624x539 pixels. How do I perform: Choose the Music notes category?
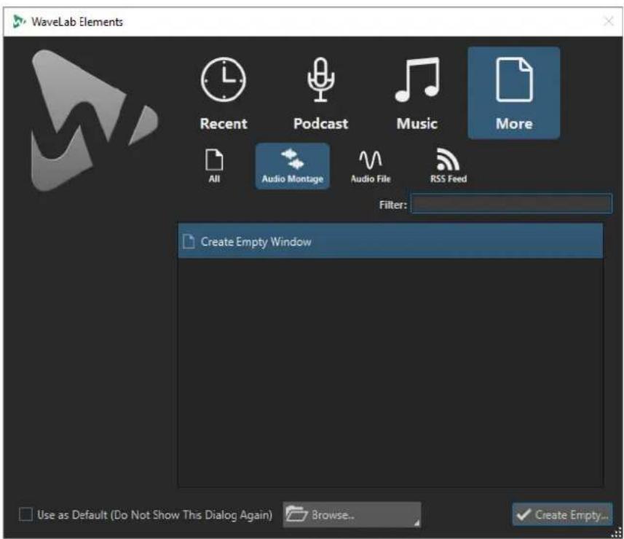(x=417, y=93)
